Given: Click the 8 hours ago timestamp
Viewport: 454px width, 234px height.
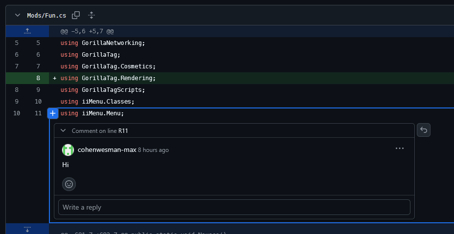Looking at the screenshot, I should (153, 150).
